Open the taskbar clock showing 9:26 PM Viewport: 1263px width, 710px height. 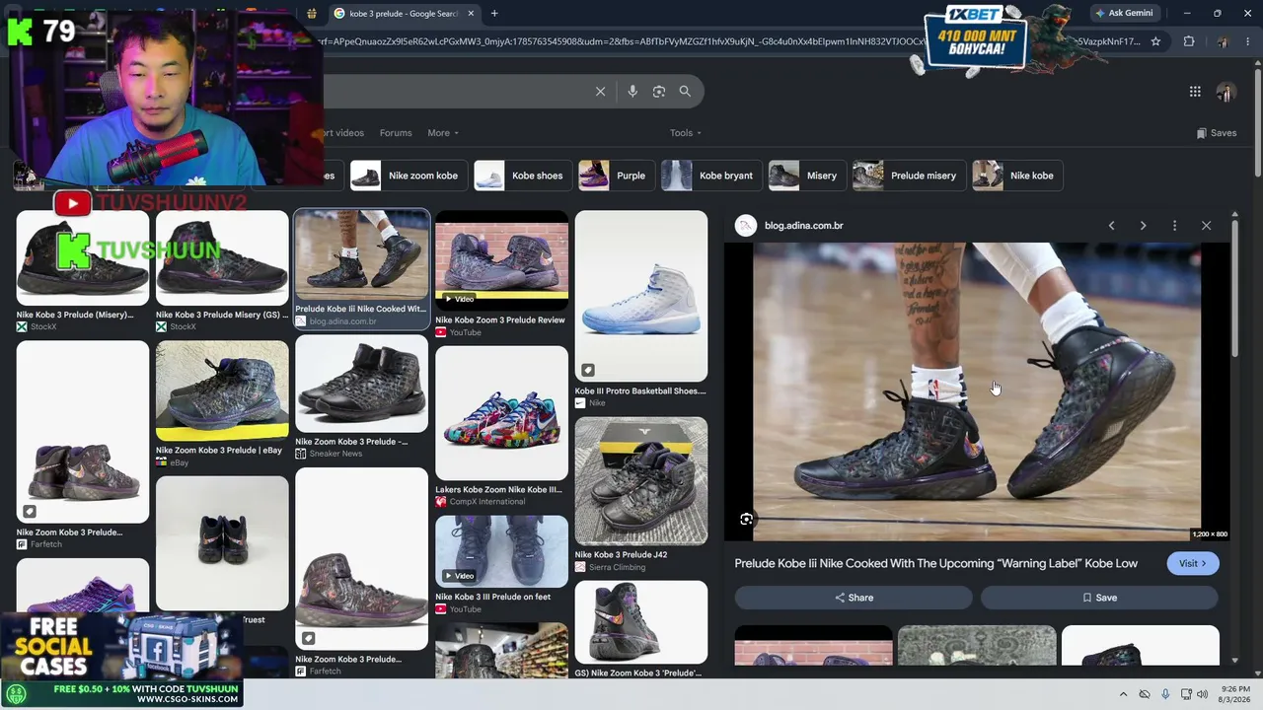(x=1235, y=694)
